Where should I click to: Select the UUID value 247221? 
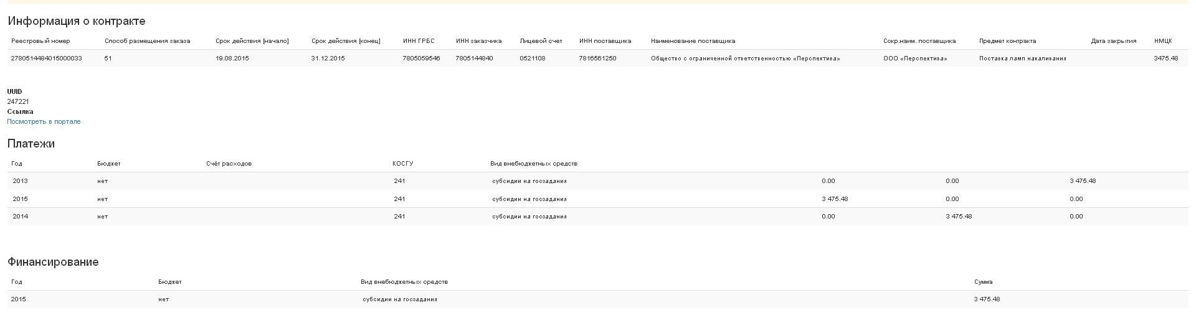[x=18, y=101]
